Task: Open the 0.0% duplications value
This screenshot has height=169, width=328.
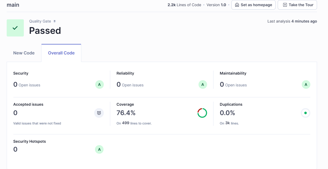Action: click(227, 113)
